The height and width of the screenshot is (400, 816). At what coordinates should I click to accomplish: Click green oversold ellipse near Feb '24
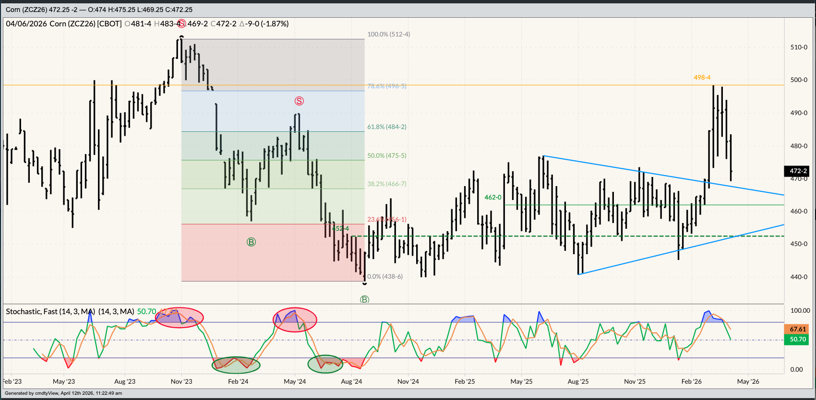[x=236, y=365]
